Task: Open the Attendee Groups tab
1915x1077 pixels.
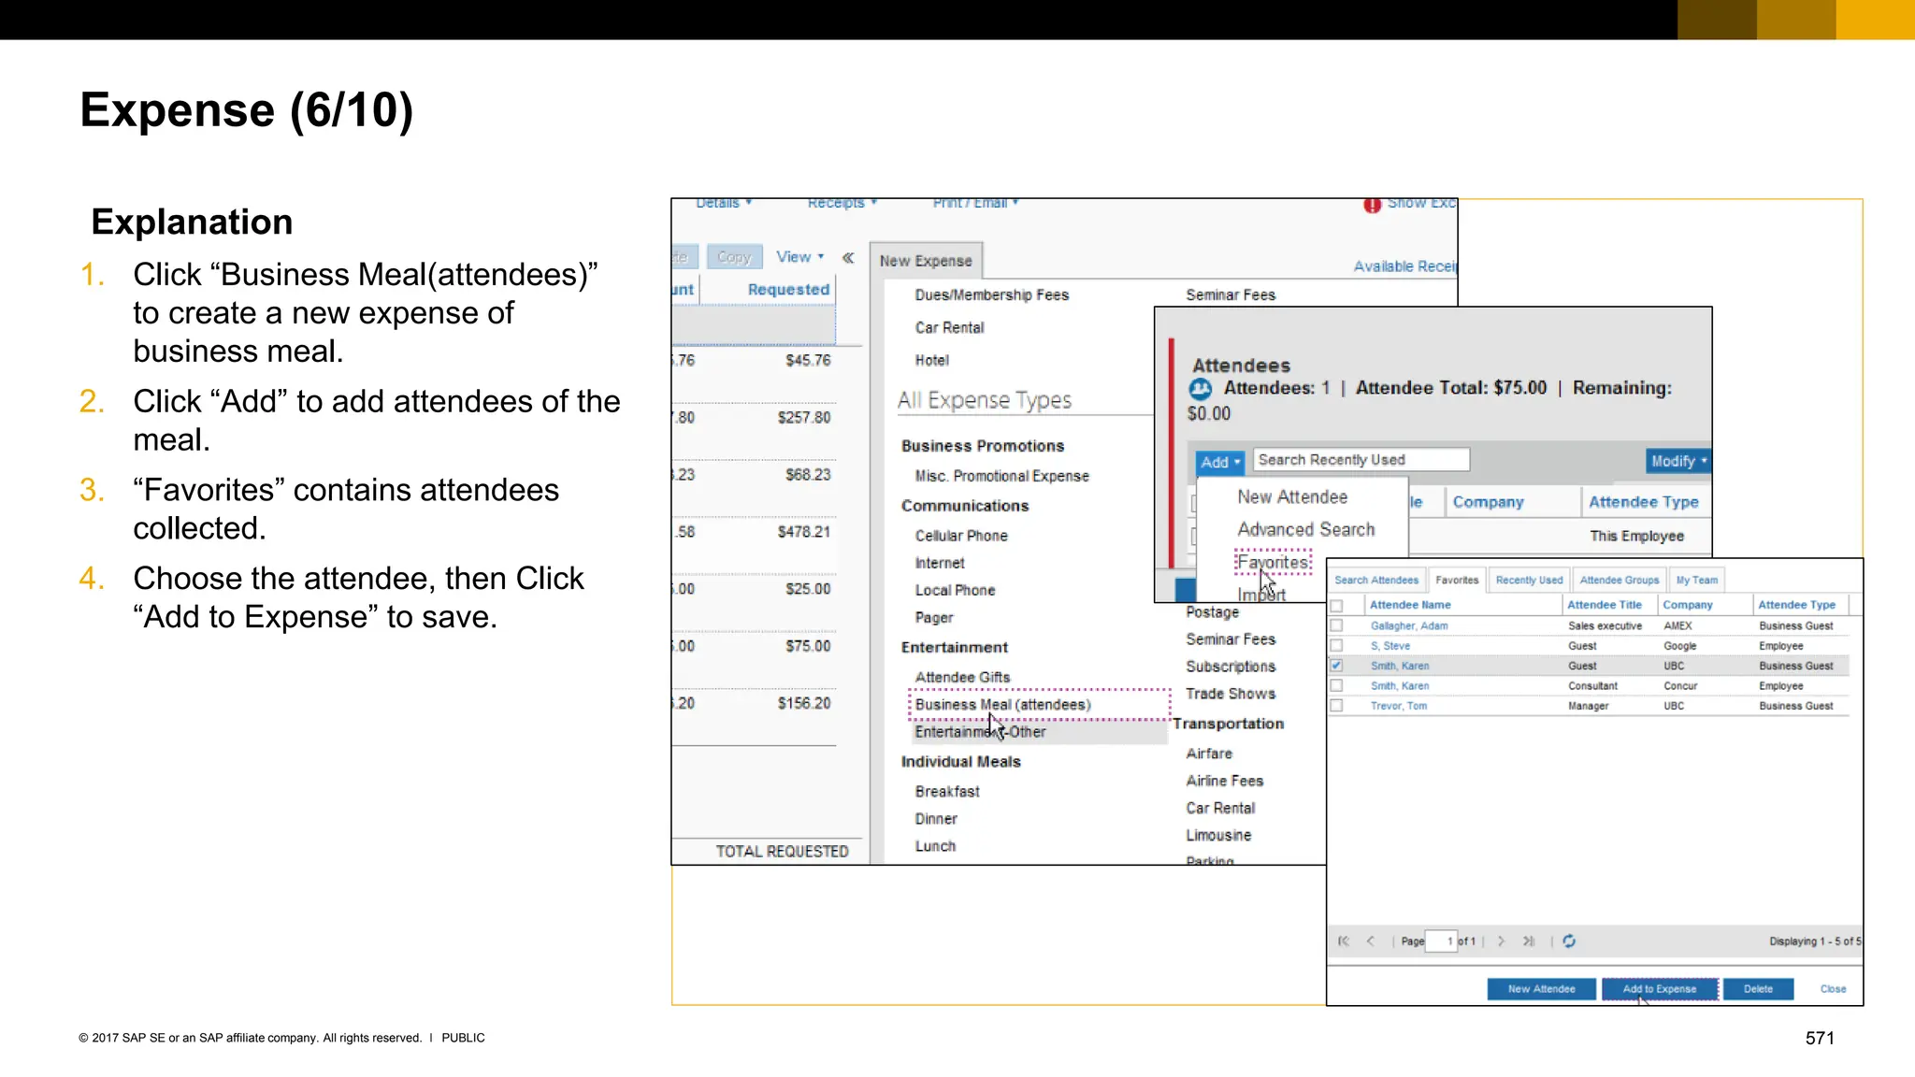Action: 1619,580
